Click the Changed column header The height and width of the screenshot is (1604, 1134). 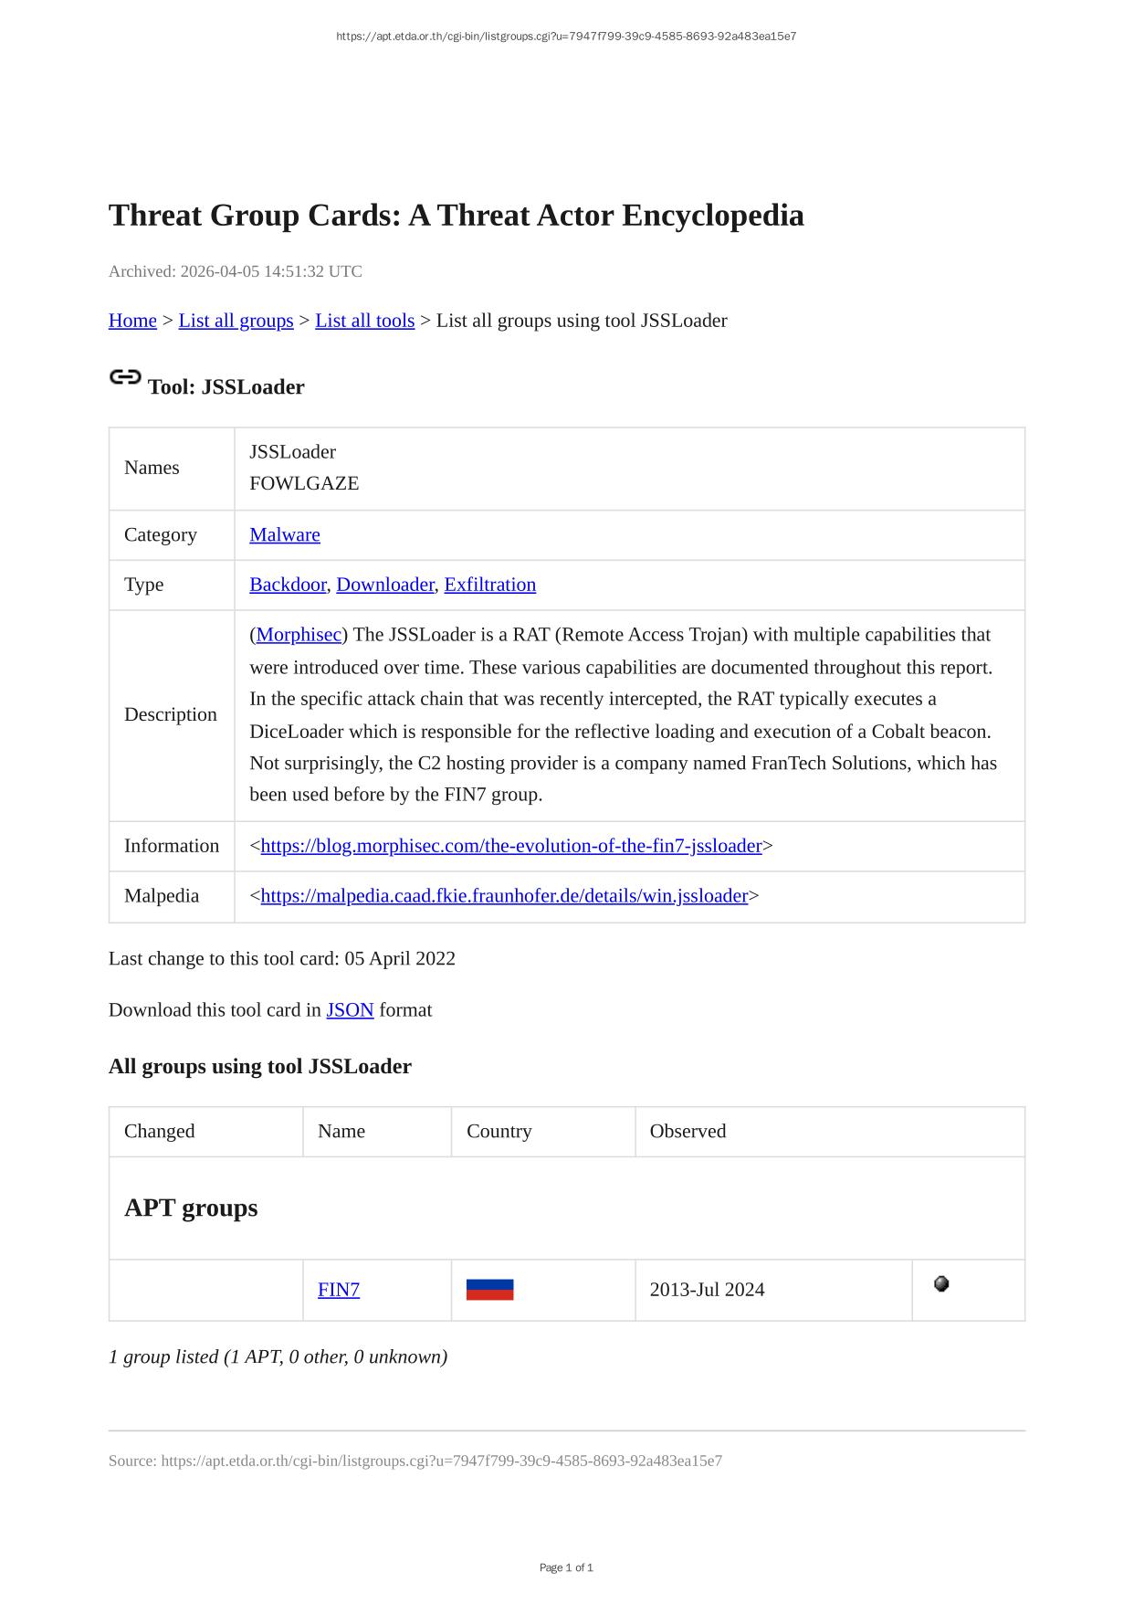click(160, 1132)
